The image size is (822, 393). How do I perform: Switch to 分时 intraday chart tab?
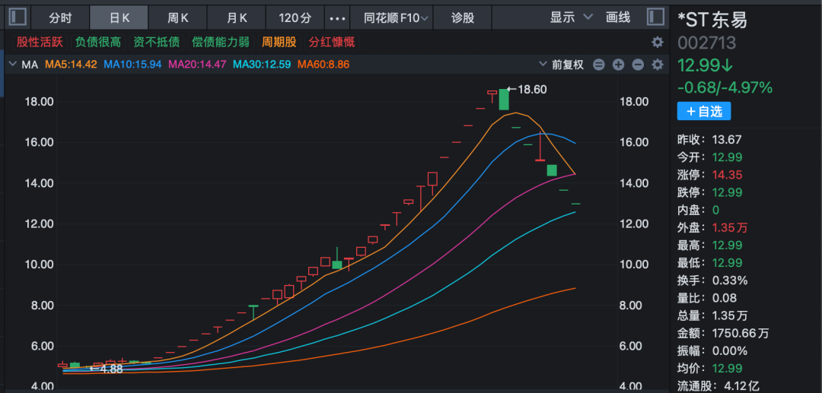coord(59,17)
